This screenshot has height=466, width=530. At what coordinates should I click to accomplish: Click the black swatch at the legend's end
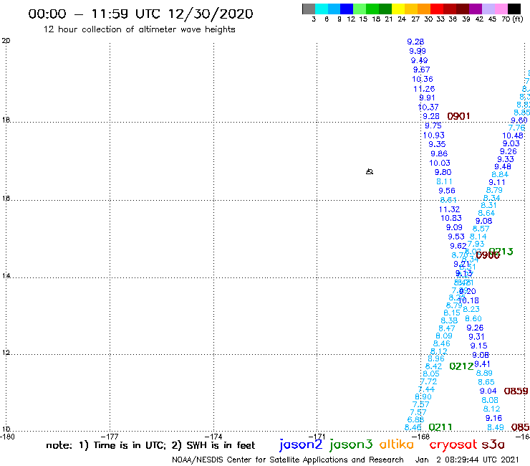pos(514,9)
